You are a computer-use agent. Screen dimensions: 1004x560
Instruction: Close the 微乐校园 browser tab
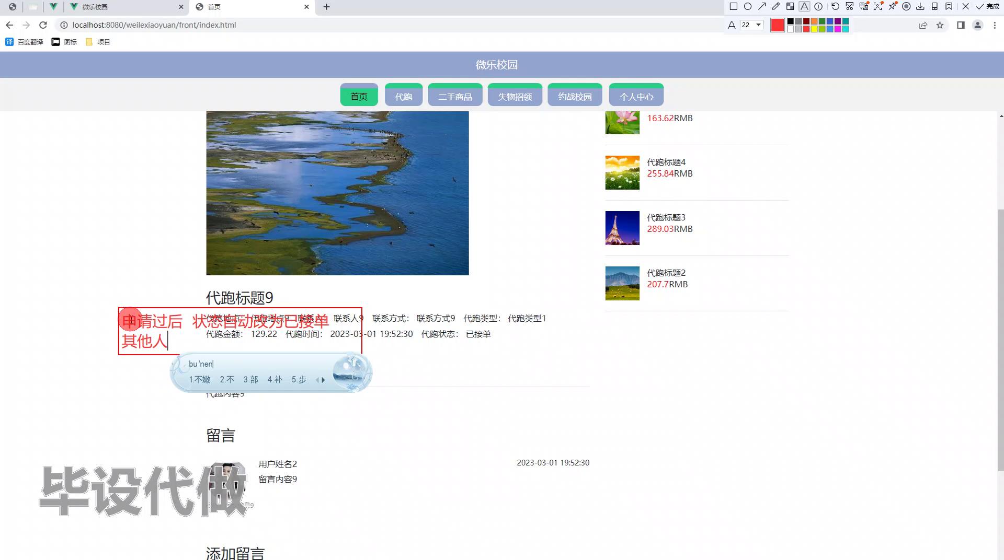coord(181,7)
